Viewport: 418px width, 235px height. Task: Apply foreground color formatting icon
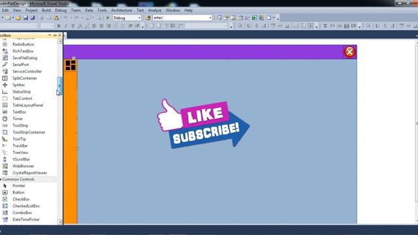80,26
